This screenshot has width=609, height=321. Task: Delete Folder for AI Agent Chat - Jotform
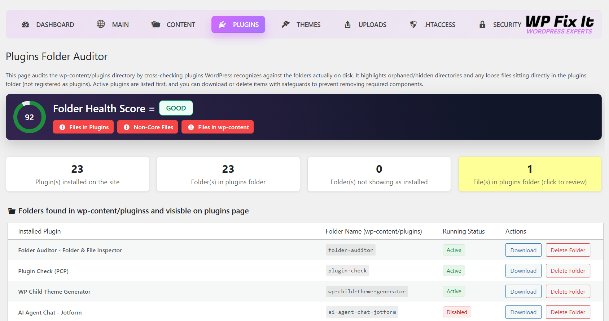pyautogui.click(x=568, y=312)
